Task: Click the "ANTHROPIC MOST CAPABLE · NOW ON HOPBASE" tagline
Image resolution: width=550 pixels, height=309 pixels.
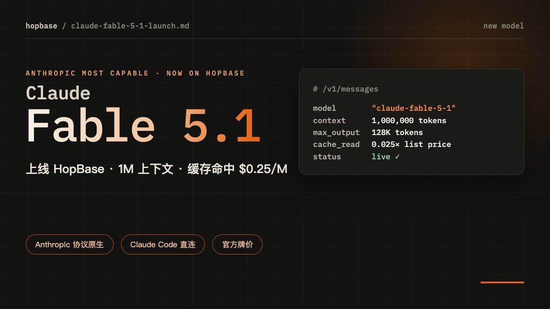Action: 135,73
